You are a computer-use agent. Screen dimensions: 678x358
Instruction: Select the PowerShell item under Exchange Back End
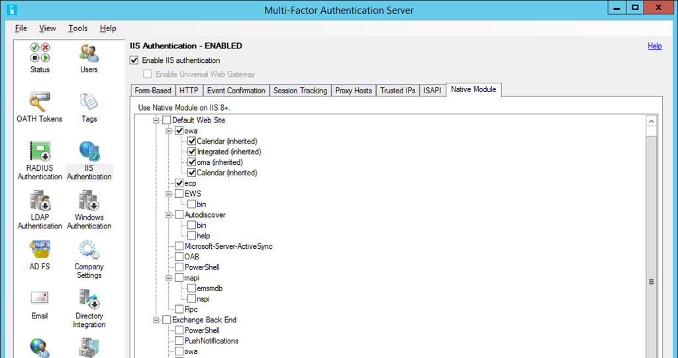[x=202, y=330]
